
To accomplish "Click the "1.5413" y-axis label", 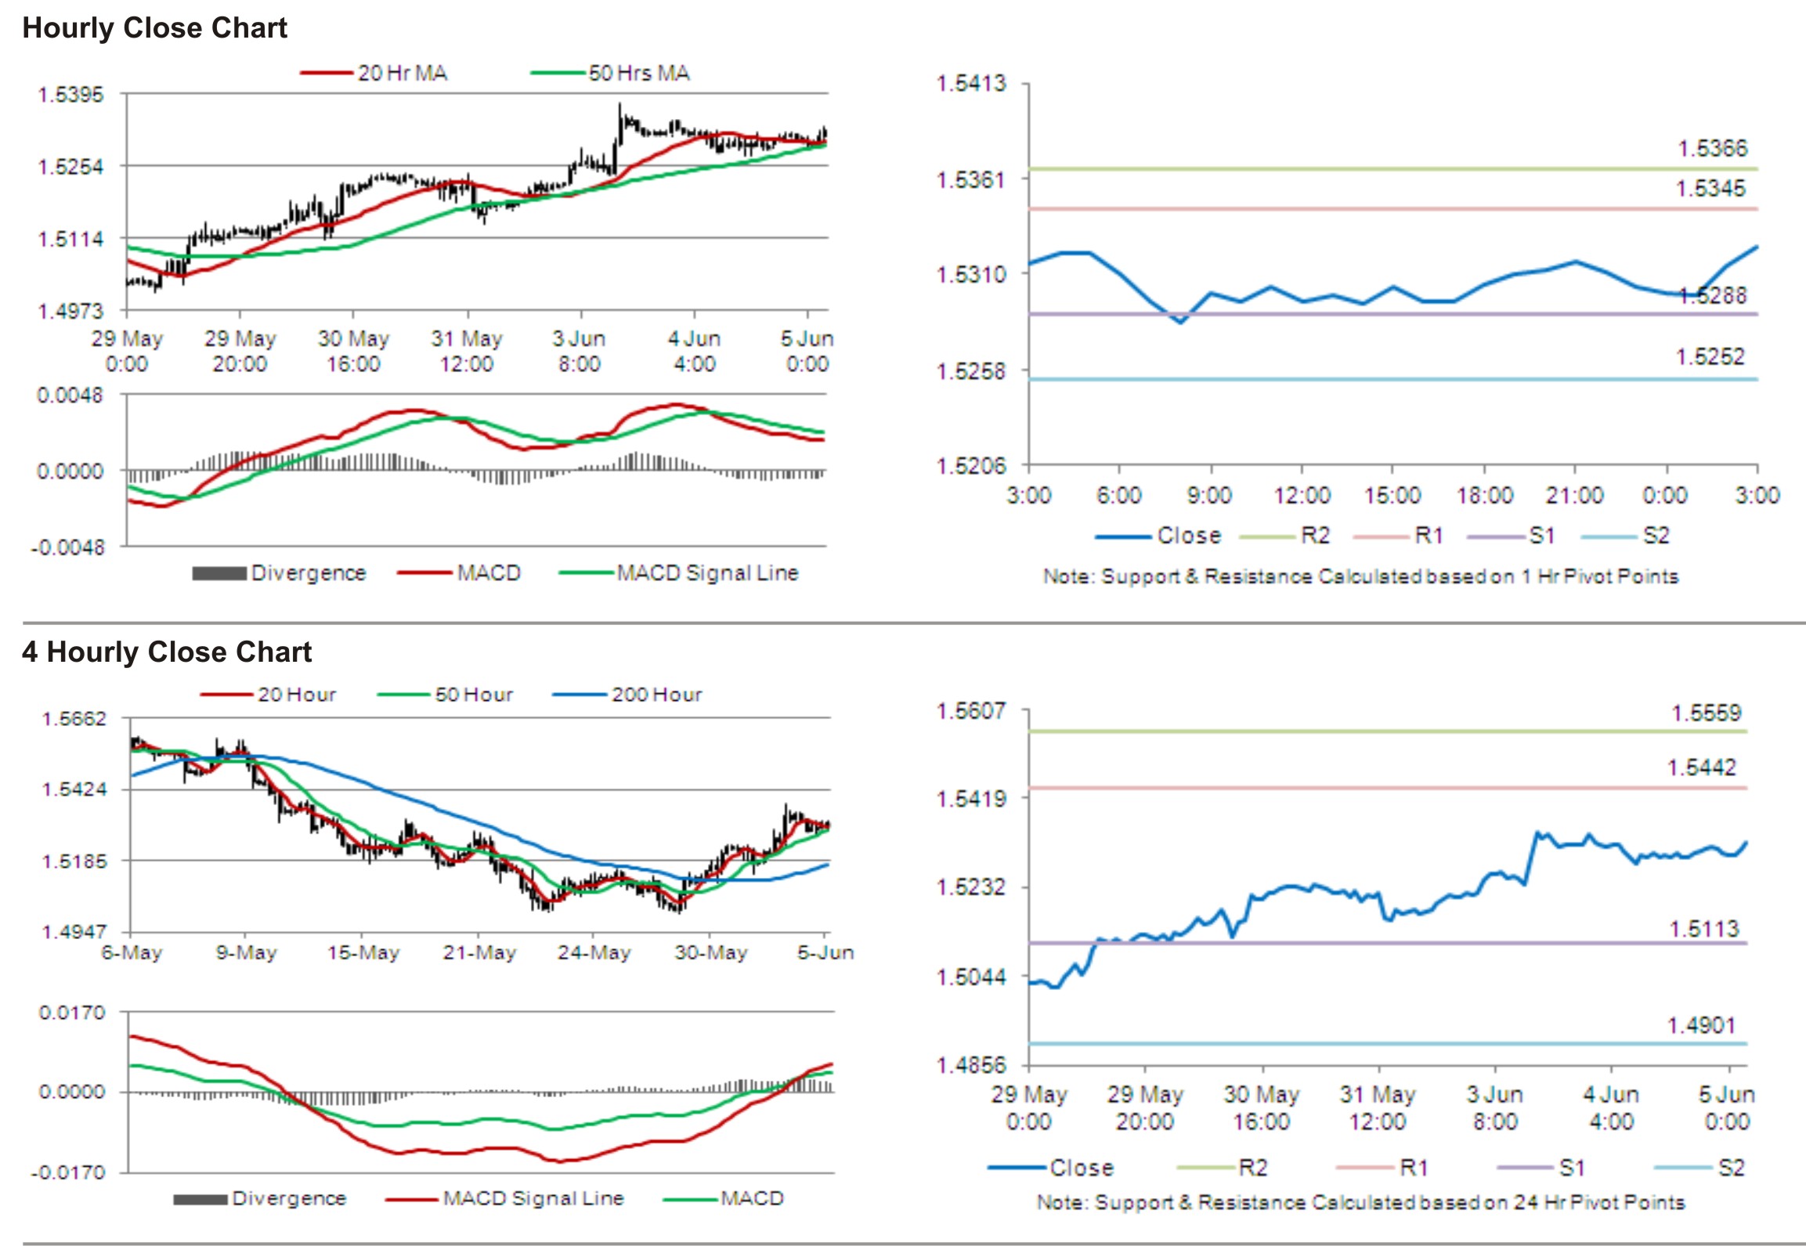I will (x=972, y=84).
